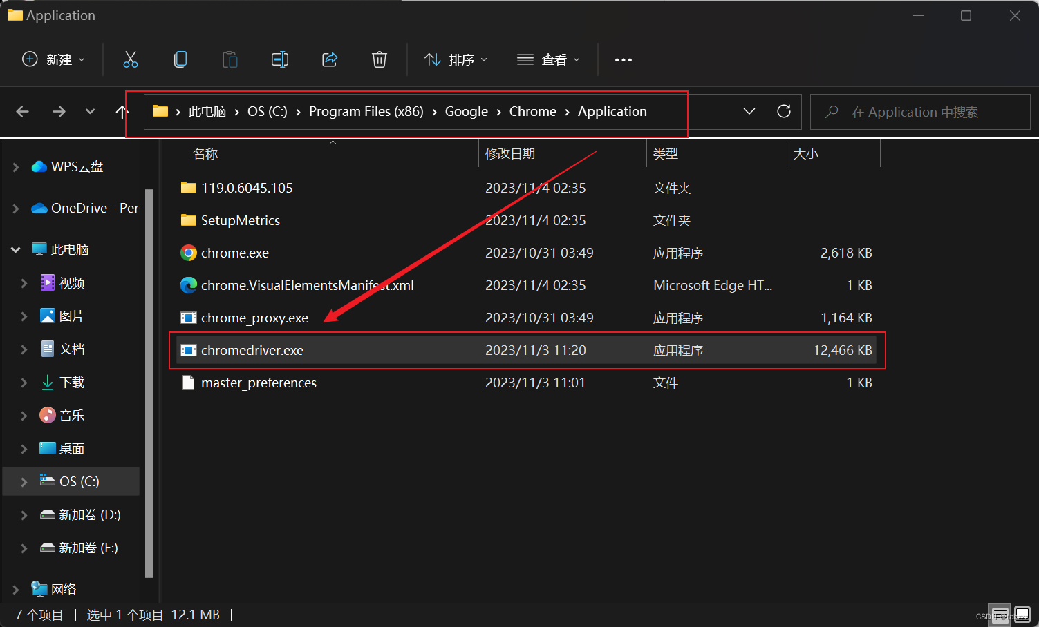Click the Microsoft Edge HT... type cell

click(713, 285)
